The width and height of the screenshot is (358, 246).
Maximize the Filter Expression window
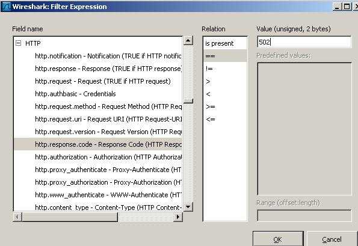pos(347,7)
